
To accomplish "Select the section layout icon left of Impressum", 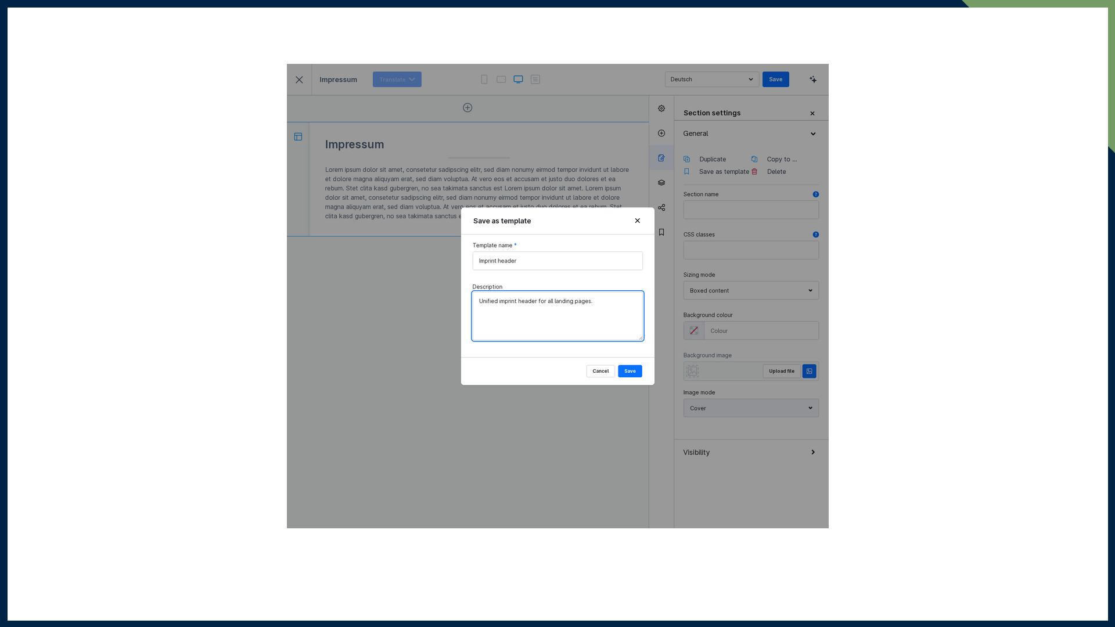I will (298, 137).
